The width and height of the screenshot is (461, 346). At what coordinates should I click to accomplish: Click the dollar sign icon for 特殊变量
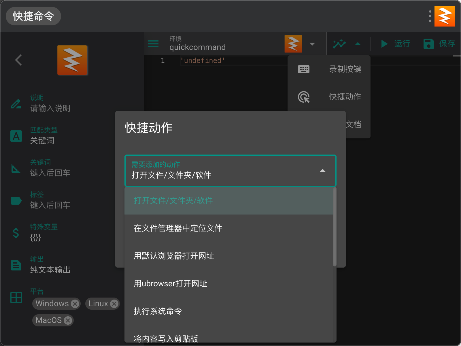point(16,233)
